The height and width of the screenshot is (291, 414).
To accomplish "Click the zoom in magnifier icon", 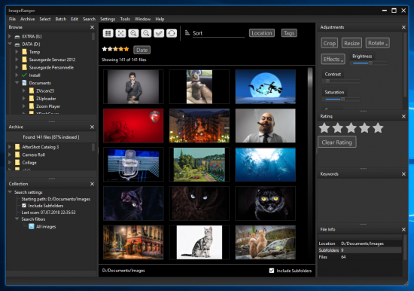I will click(x=133, y=33).
